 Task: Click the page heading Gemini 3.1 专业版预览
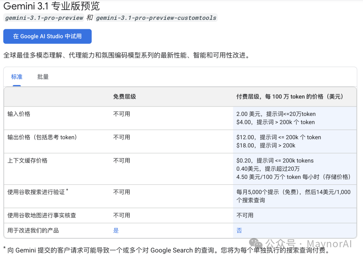(x=51, y=6)
